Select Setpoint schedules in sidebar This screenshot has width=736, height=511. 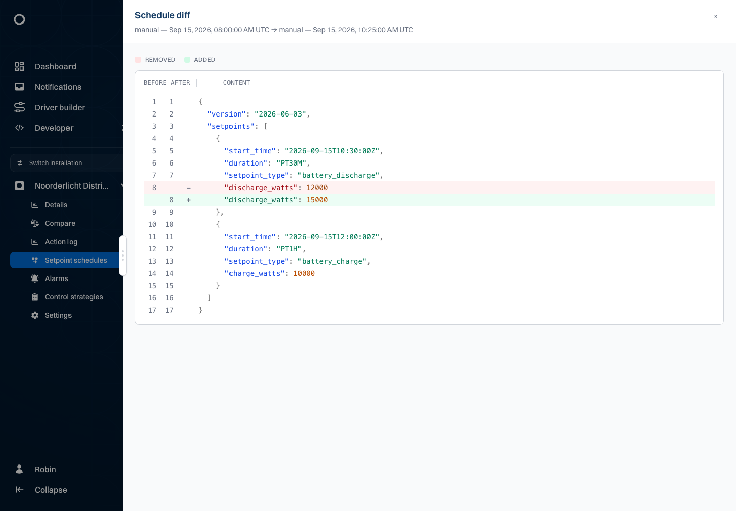point(66,260)
